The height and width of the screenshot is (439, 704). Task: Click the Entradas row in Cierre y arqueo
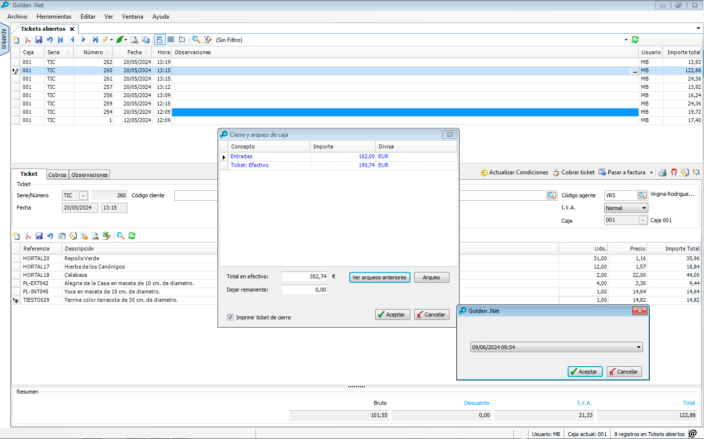[x=339, y=157]
